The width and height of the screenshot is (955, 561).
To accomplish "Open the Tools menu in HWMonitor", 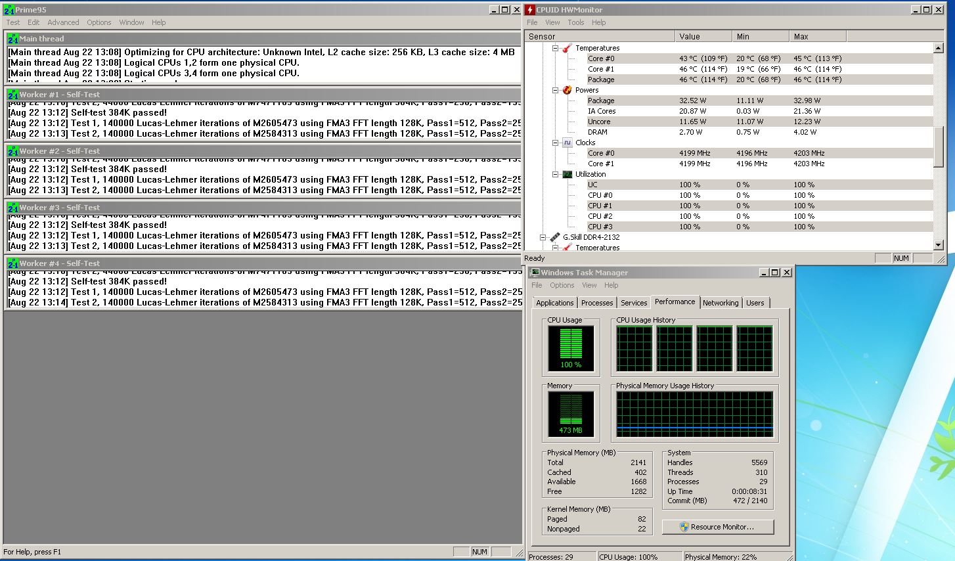I will pos(576,22).
